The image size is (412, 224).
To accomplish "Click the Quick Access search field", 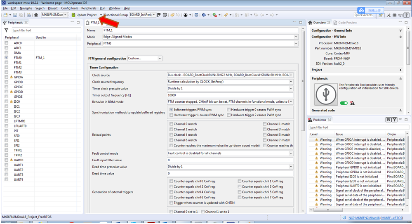I will point(364,15).
